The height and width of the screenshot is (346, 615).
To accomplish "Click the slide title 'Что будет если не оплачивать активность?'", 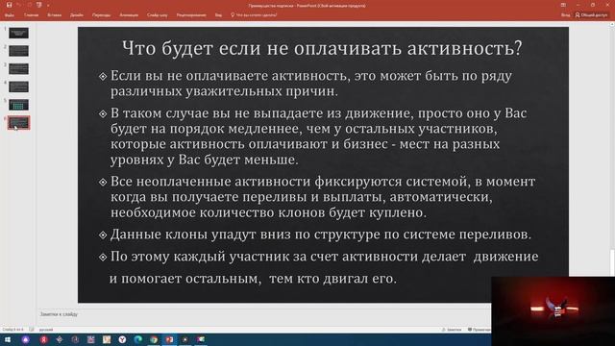I will (322, 48).
